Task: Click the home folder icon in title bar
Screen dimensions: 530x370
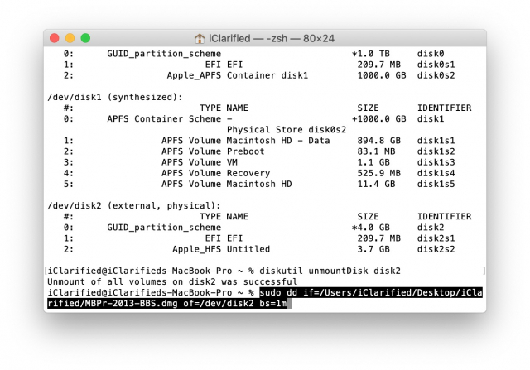Action: (x=200, y=39)
